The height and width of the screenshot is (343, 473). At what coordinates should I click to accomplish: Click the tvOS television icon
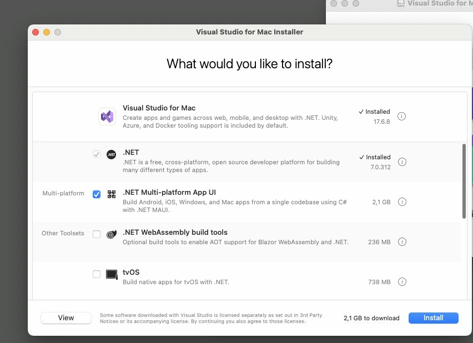pyautogui.click(x=112, y=275)
